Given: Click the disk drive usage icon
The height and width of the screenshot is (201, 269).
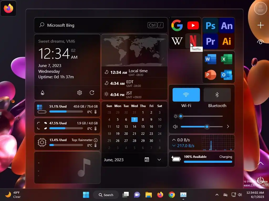Looking at the screenshot, I should 42,109.
